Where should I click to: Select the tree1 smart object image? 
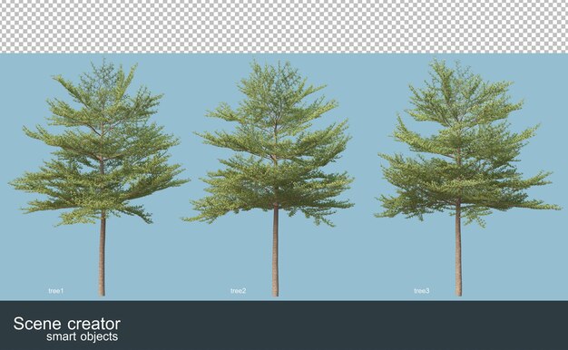click(99, 178)
